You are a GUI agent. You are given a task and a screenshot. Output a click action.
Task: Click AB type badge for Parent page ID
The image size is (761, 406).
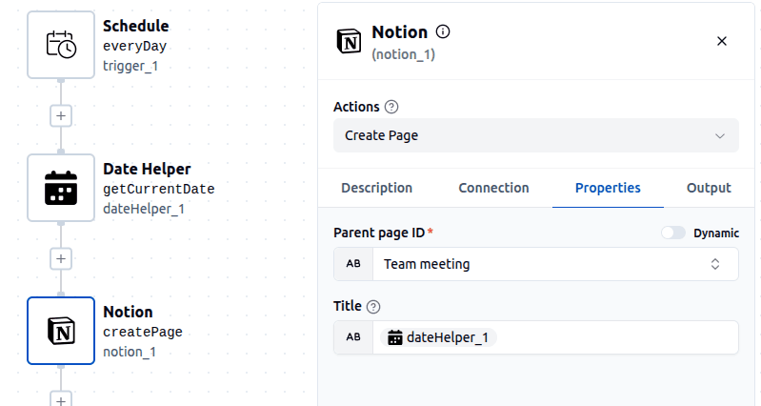tap(353, 264)
